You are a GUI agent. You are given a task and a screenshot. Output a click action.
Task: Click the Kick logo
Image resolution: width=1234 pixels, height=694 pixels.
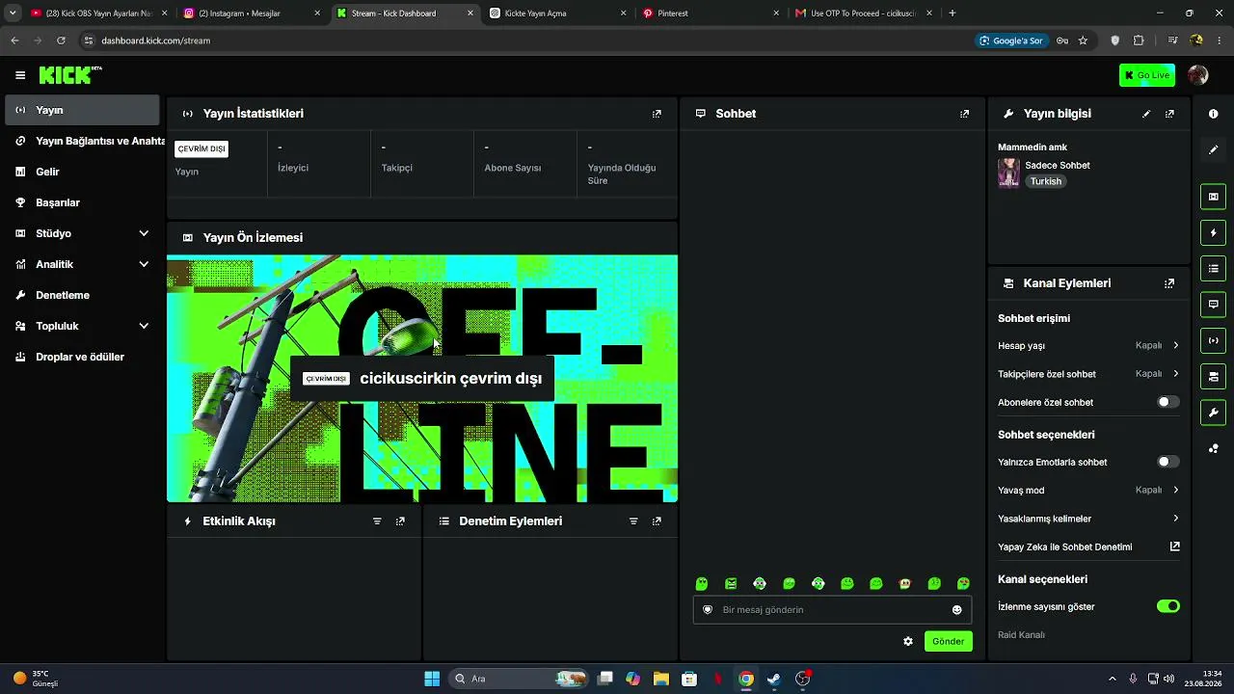pyautogui.click(x=69, y=75)
